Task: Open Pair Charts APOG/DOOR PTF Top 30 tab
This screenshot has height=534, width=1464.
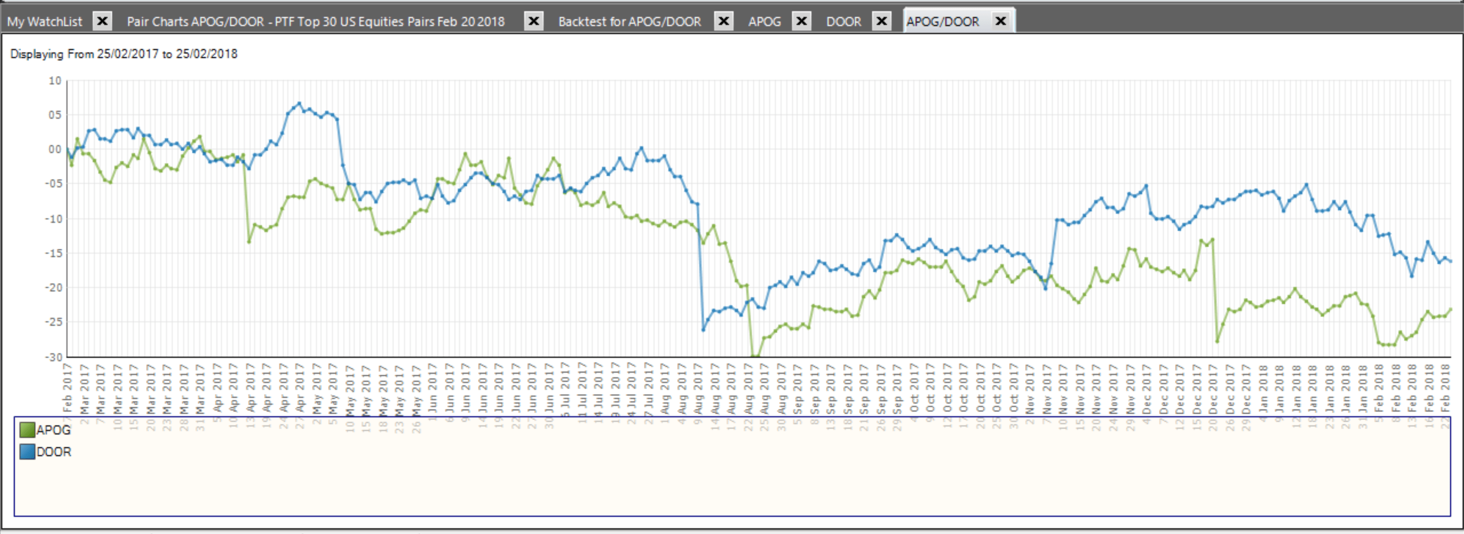Action: click(x=315, y=22)
